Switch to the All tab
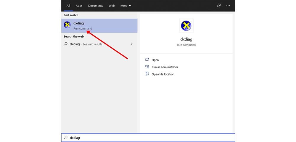 tap(68, 6)
